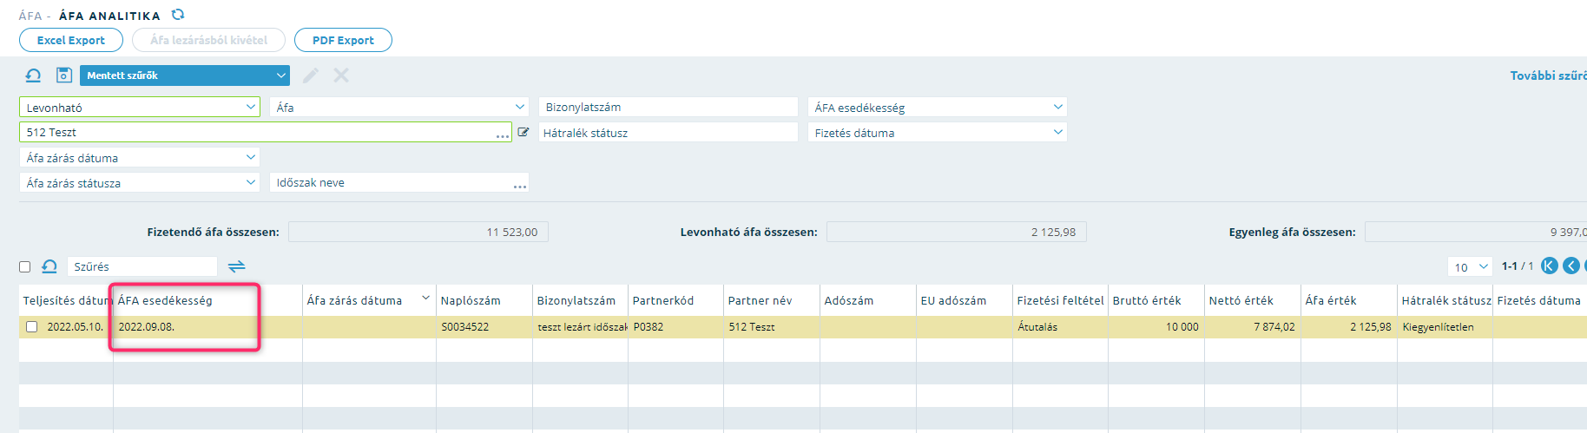Expand the Áfa zárás státusza dropdown
Viewport: 1587px width, 433px height.
coord(140,182)
